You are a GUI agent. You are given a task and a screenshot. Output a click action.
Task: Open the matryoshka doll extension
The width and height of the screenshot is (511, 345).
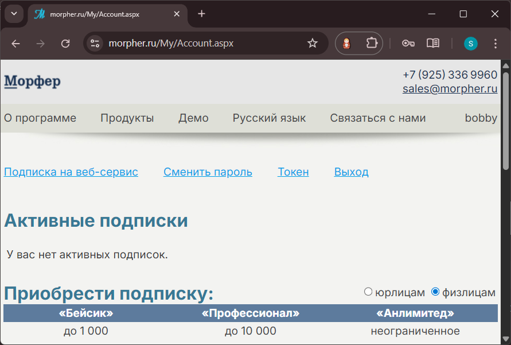pyautogui.click(x=347, y=44)
